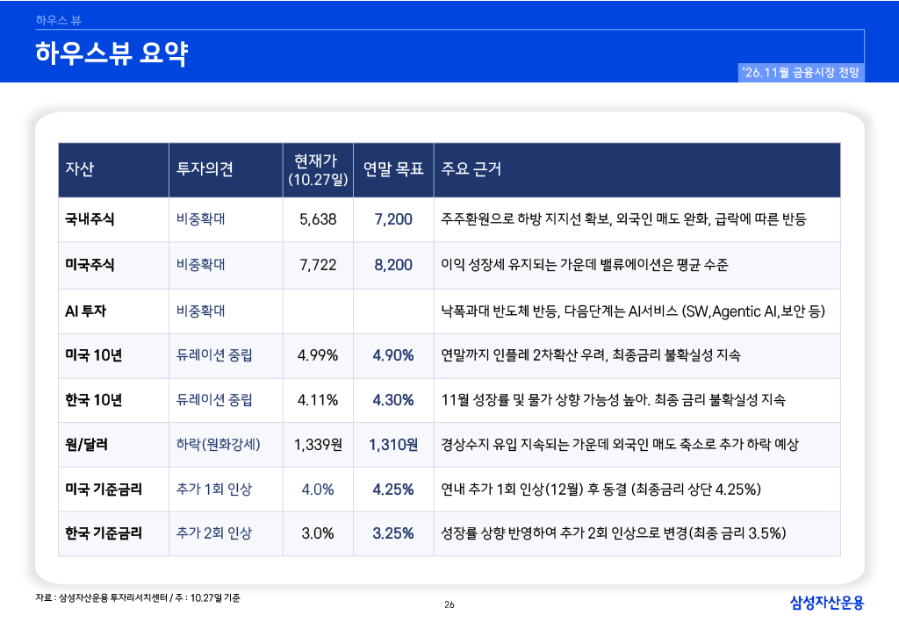Click "듀레이션 중립" in the 미국 10년 row
This screenshot has height=622, width=899.
[214, 355]
